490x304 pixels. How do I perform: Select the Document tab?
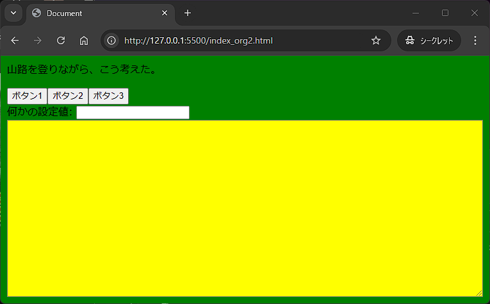100,14
